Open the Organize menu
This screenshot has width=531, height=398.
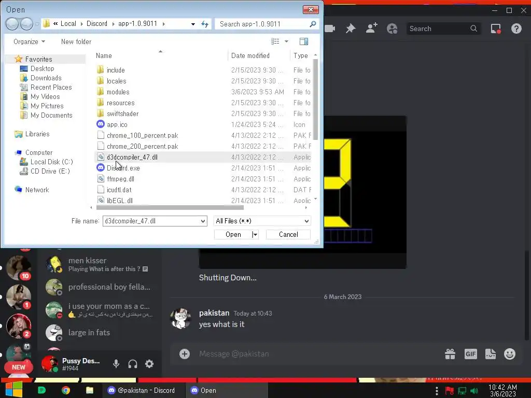(29, 41)
